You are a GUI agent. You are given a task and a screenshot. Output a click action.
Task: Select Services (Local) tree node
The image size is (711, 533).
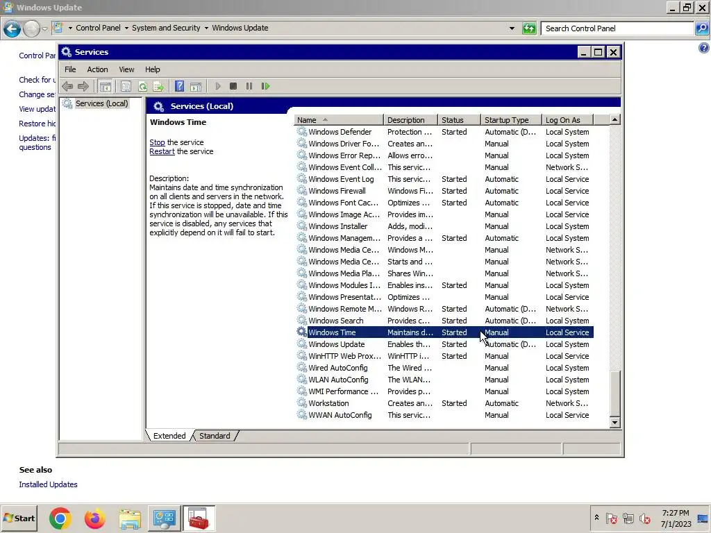pos(101,103)
